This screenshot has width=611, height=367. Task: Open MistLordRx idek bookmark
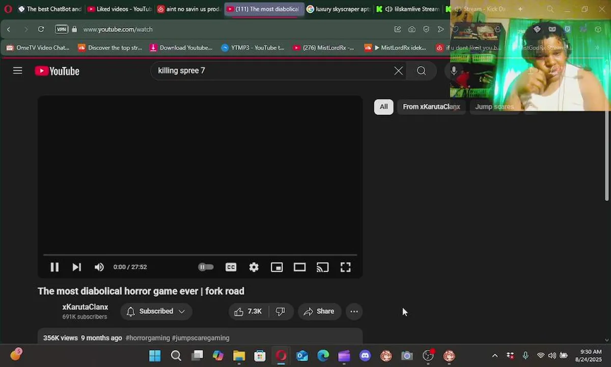(395, 48)
